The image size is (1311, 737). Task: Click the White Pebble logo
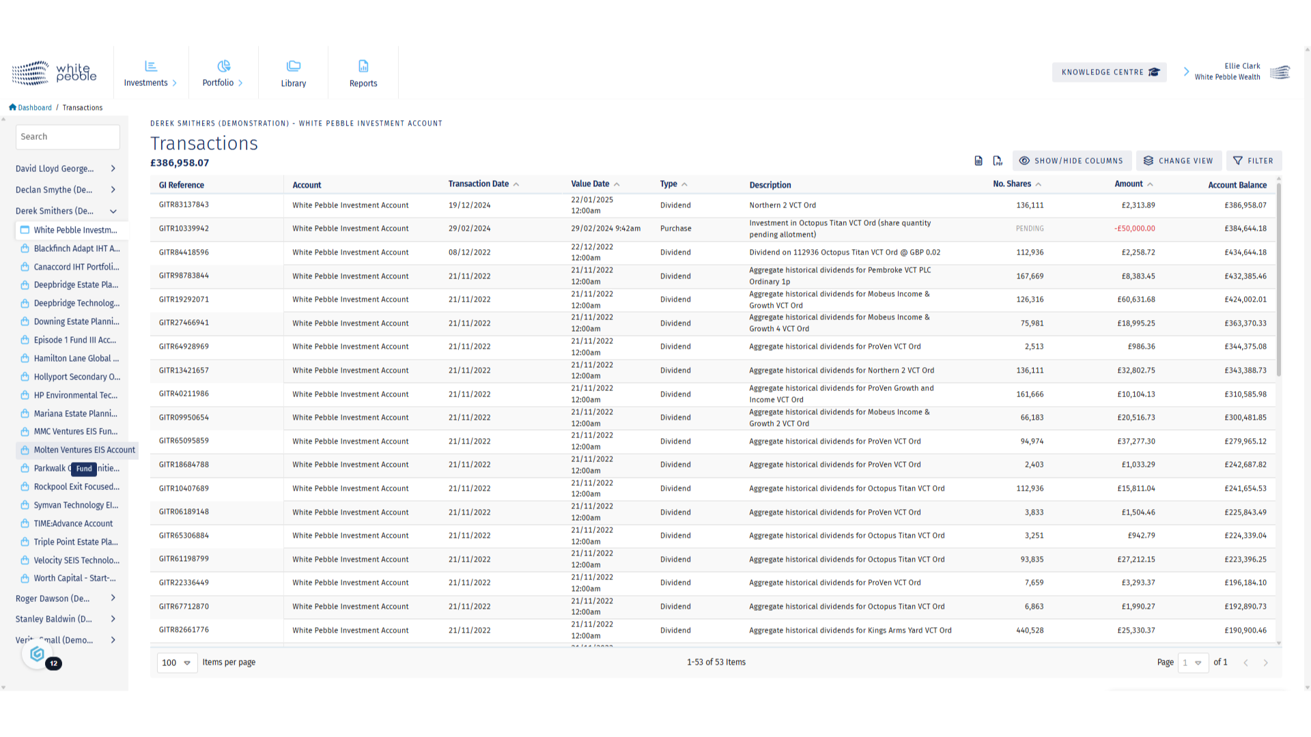(54, 72)
